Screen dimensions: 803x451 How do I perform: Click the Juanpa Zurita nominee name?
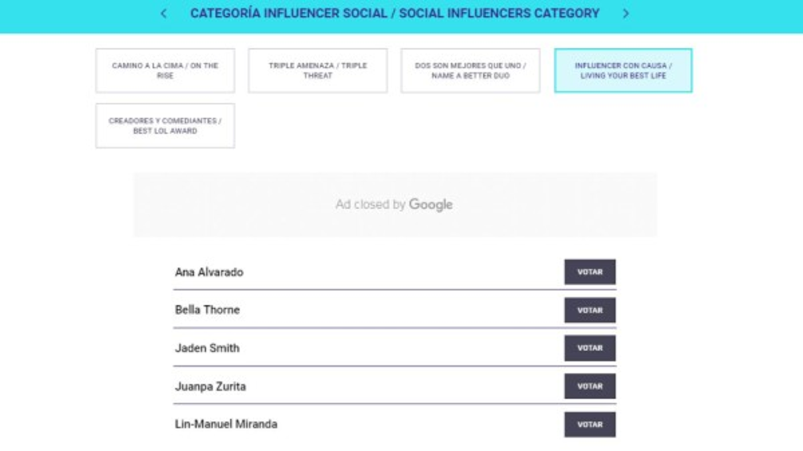(210, 386)
